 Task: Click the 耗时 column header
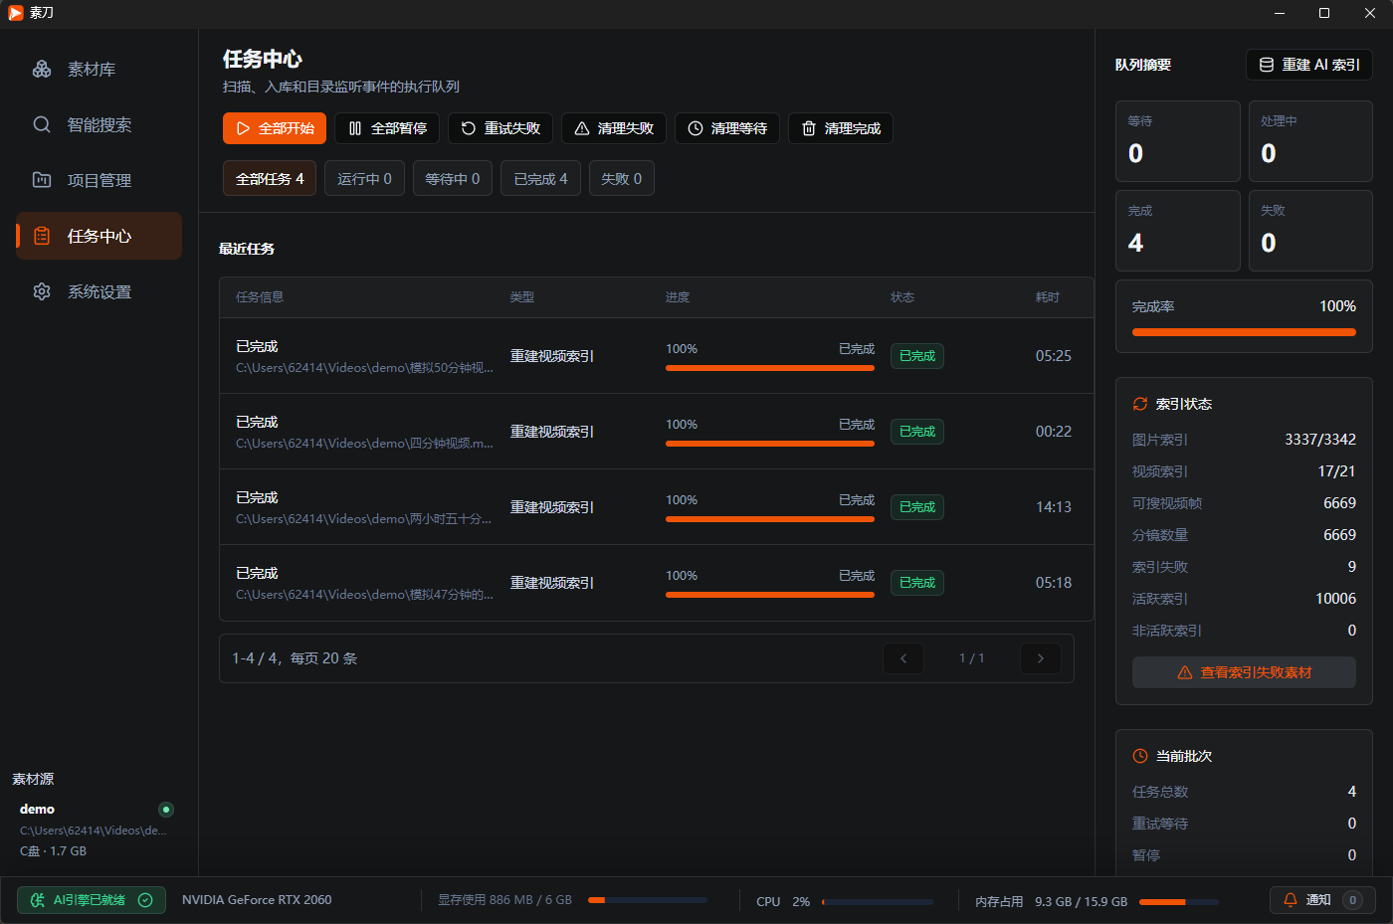click(x=1048, y=297)
